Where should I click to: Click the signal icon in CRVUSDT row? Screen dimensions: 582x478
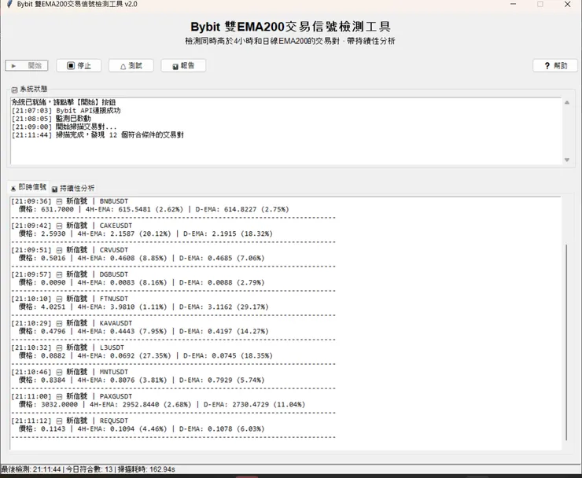click(x=60, y=250)
